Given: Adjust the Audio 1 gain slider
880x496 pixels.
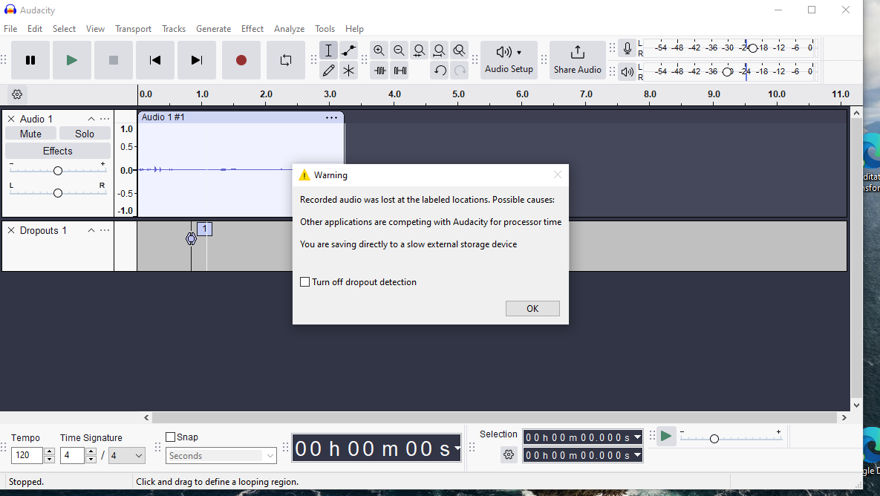Looking at the screenshot, I should coord(57,171).
